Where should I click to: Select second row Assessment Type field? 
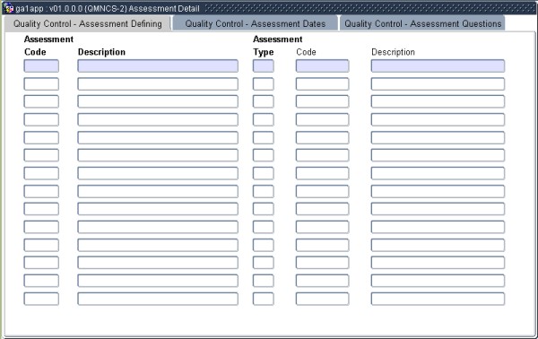tap(264, 83)
